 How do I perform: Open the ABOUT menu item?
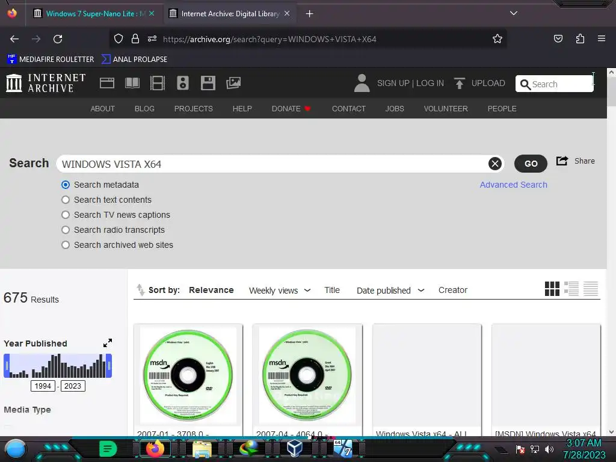coord(102,108)
